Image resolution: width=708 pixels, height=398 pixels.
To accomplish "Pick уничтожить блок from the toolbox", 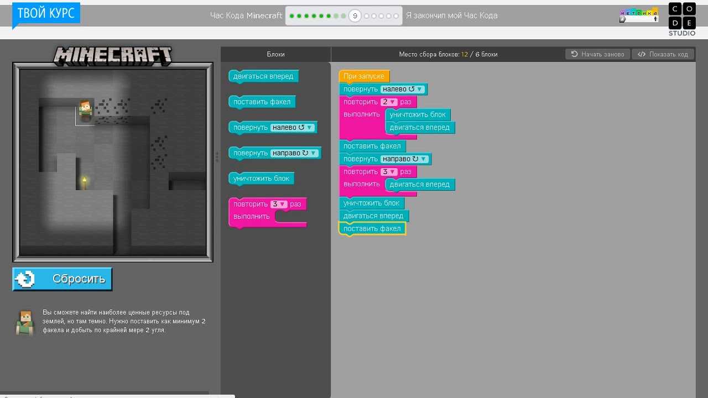I will 262,179.
